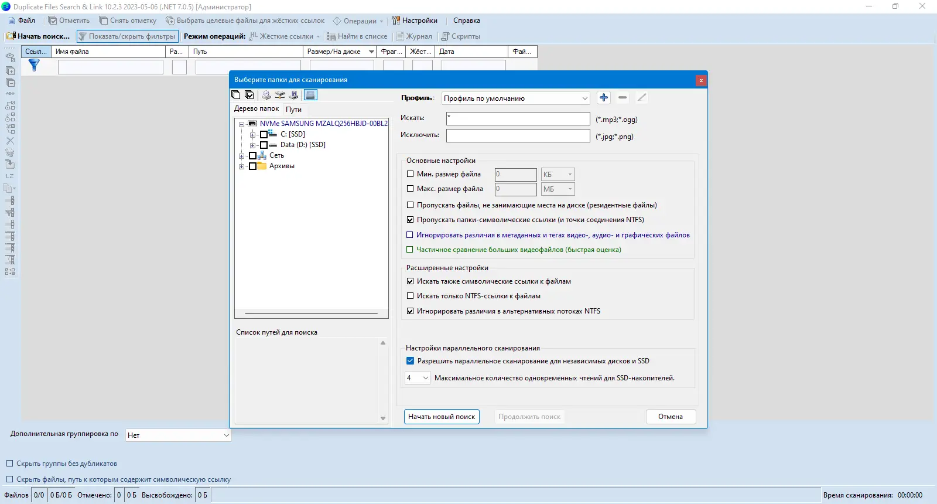Viewport: 937px width, 504px height.
Task: Toggle Разрешить параллельное сканирование checkbox
Action: (410, 361)
